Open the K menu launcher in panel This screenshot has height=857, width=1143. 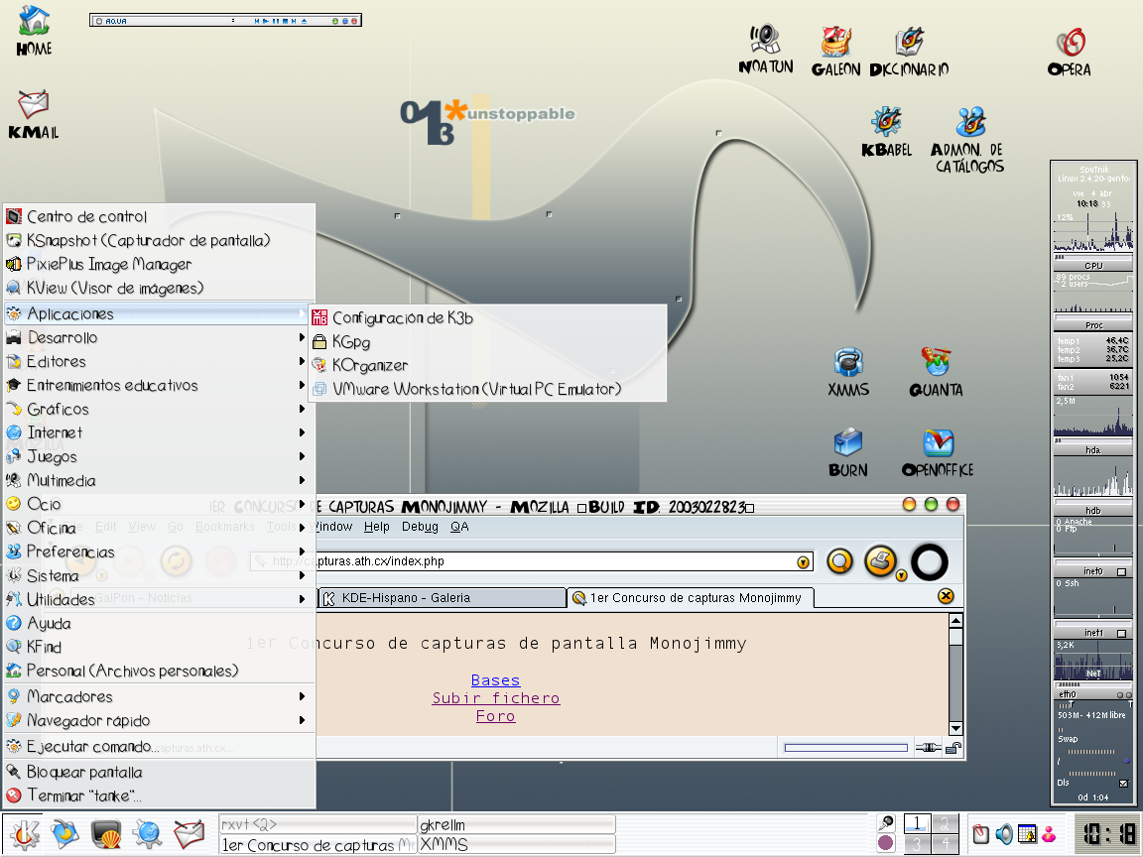click(24, 834)
